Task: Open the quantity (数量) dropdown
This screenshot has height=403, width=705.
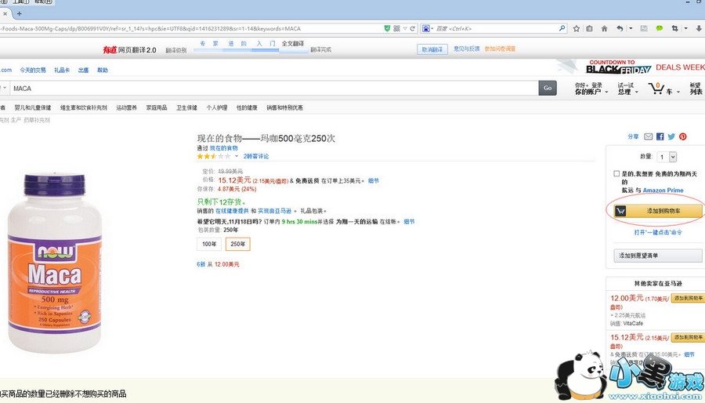Action: coord(667,157)
